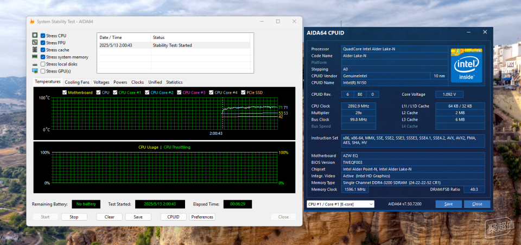Image resolution: width=521 pixels, height=245 pixels.
Task: Uncheck the Stress cache checkbox
Action: click(43, 50)
